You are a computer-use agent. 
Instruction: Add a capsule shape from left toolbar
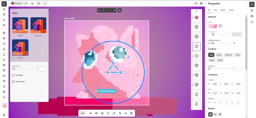pyautogui.click(x=4, y=49)
